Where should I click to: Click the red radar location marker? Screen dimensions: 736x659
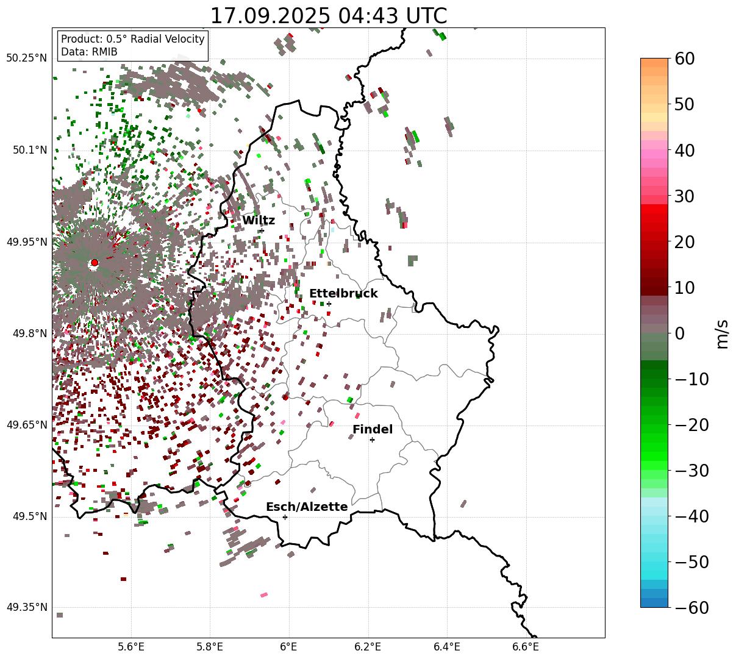point(95,263)
